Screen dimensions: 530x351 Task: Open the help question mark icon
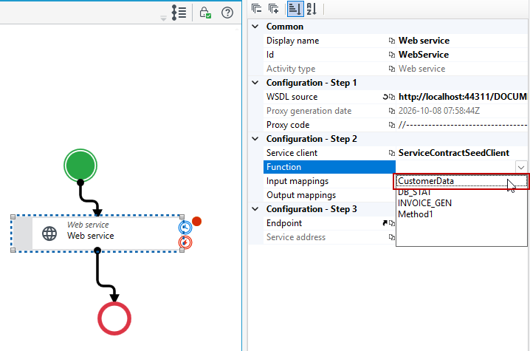click(227, 13)
